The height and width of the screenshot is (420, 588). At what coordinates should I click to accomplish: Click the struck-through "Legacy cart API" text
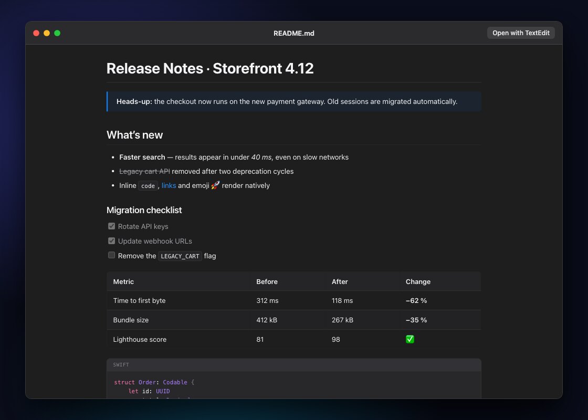(x=144, y=171)
